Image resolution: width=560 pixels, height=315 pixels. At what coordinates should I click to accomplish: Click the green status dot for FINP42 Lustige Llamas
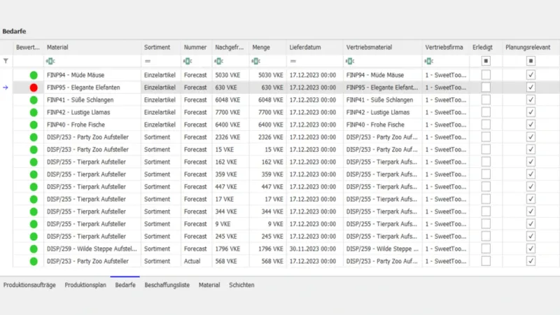(x=34, y=113)
